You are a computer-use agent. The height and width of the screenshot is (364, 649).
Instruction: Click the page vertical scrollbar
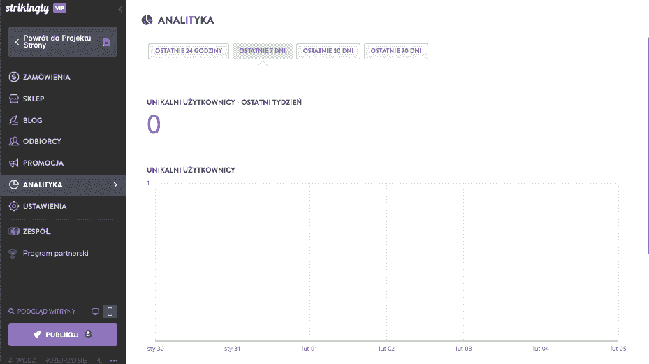[x=648, y=145]
